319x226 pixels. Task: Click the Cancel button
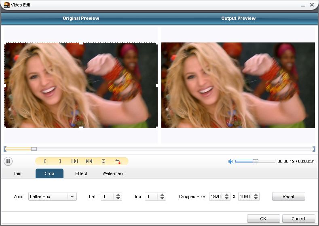coord(298,219)
